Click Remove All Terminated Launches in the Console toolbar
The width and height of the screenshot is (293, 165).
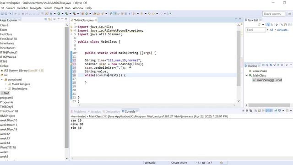point(251,110)
